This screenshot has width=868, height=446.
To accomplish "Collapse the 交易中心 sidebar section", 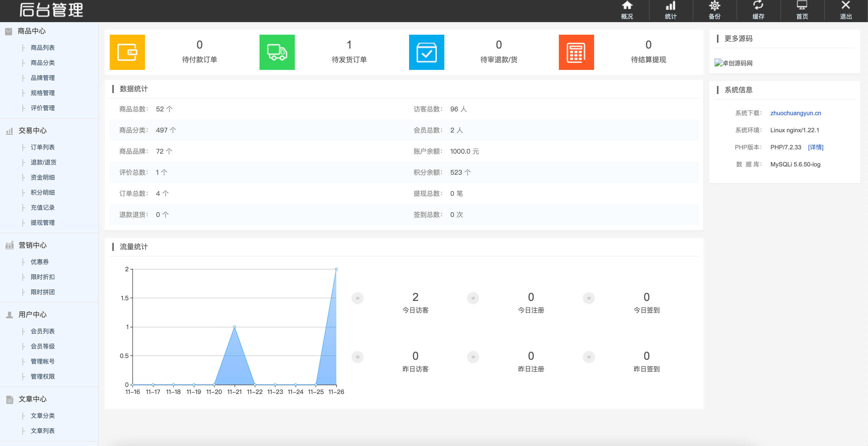I will 32,130.
